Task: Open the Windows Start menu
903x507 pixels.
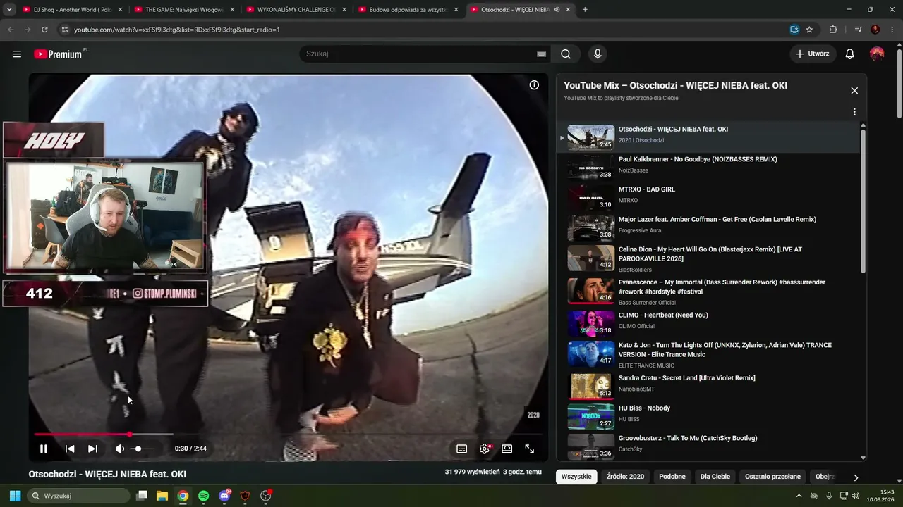Action: (15, 496)
